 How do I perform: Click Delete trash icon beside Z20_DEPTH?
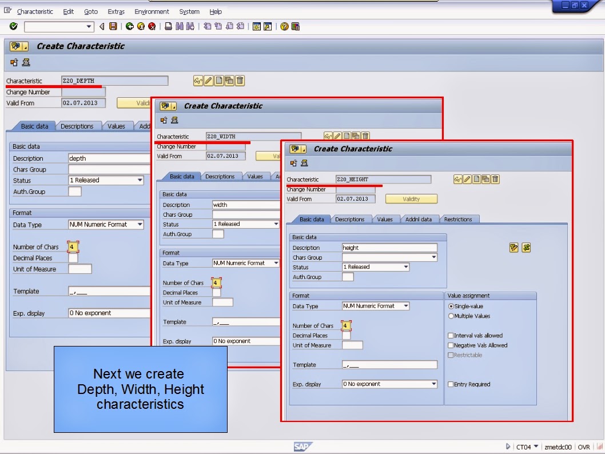[240, 81]
